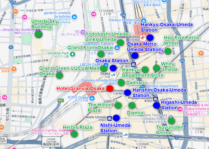This screenshot has height=149, width=209.
Task: Open the 'gardens umekita by kohnan' label
Action: pos(57,15)
